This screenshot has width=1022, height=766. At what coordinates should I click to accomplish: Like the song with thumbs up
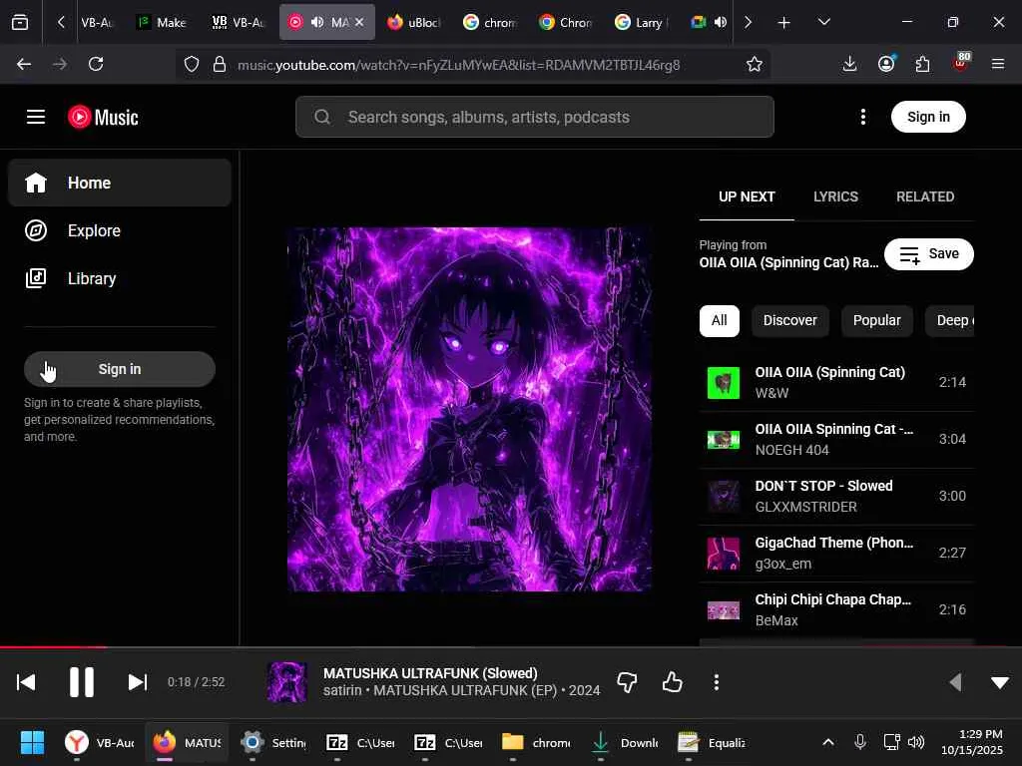click(672, 682)
